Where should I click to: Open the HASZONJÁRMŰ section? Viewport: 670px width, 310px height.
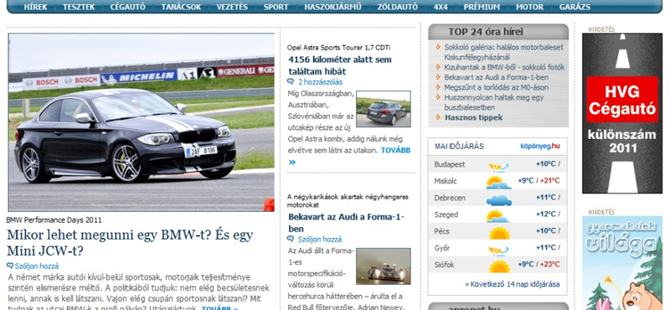click(x=332, y=7)
